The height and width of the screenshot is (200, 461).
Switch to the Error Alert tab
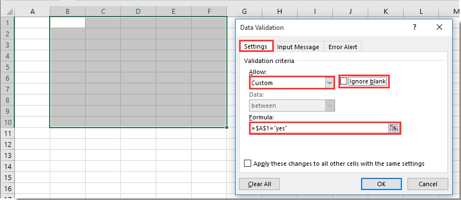pyautogui.click(x=343, y=47)
